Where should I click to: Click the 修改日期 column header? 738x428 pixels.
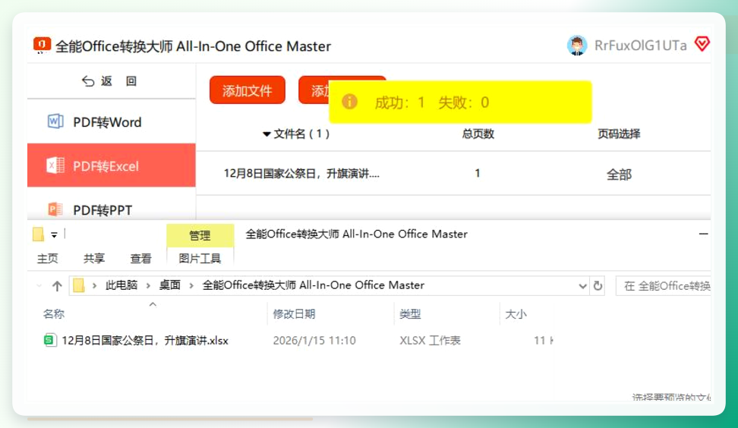pos(294,313)
